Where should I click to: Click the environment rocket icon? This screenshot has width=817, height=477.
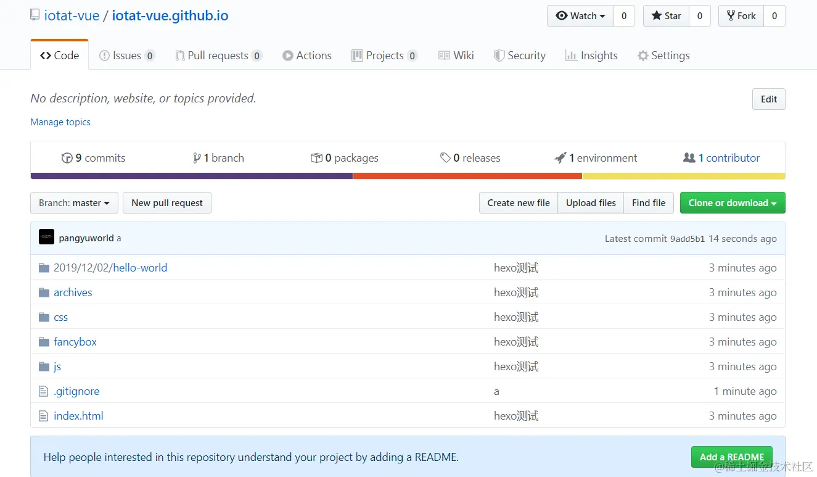[560, 158]
